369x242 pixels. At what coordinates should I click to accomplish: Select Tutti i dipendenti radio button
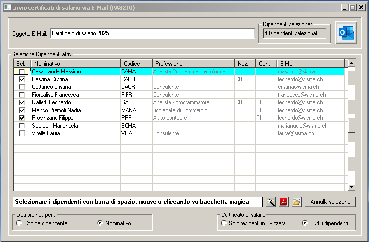pyautogui.click(x=305, y=223)
